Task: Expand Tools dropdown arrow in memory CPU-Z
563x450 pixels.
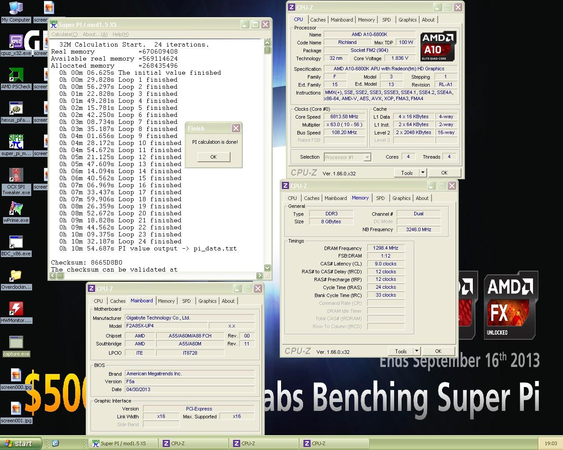Action: point(417,351)
